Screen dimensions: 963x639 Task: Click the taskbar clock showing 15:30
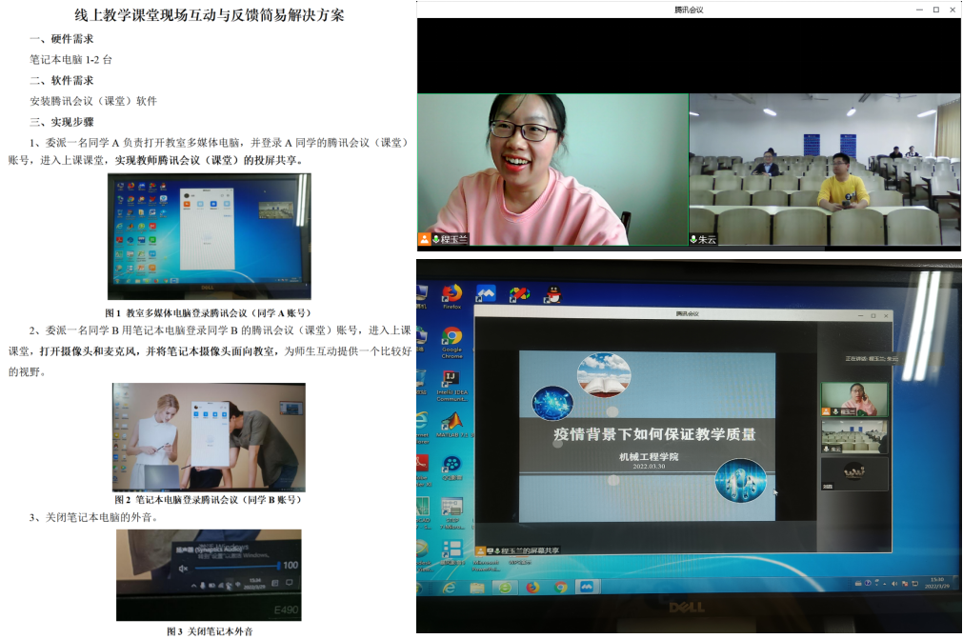(x=936, y=582)
